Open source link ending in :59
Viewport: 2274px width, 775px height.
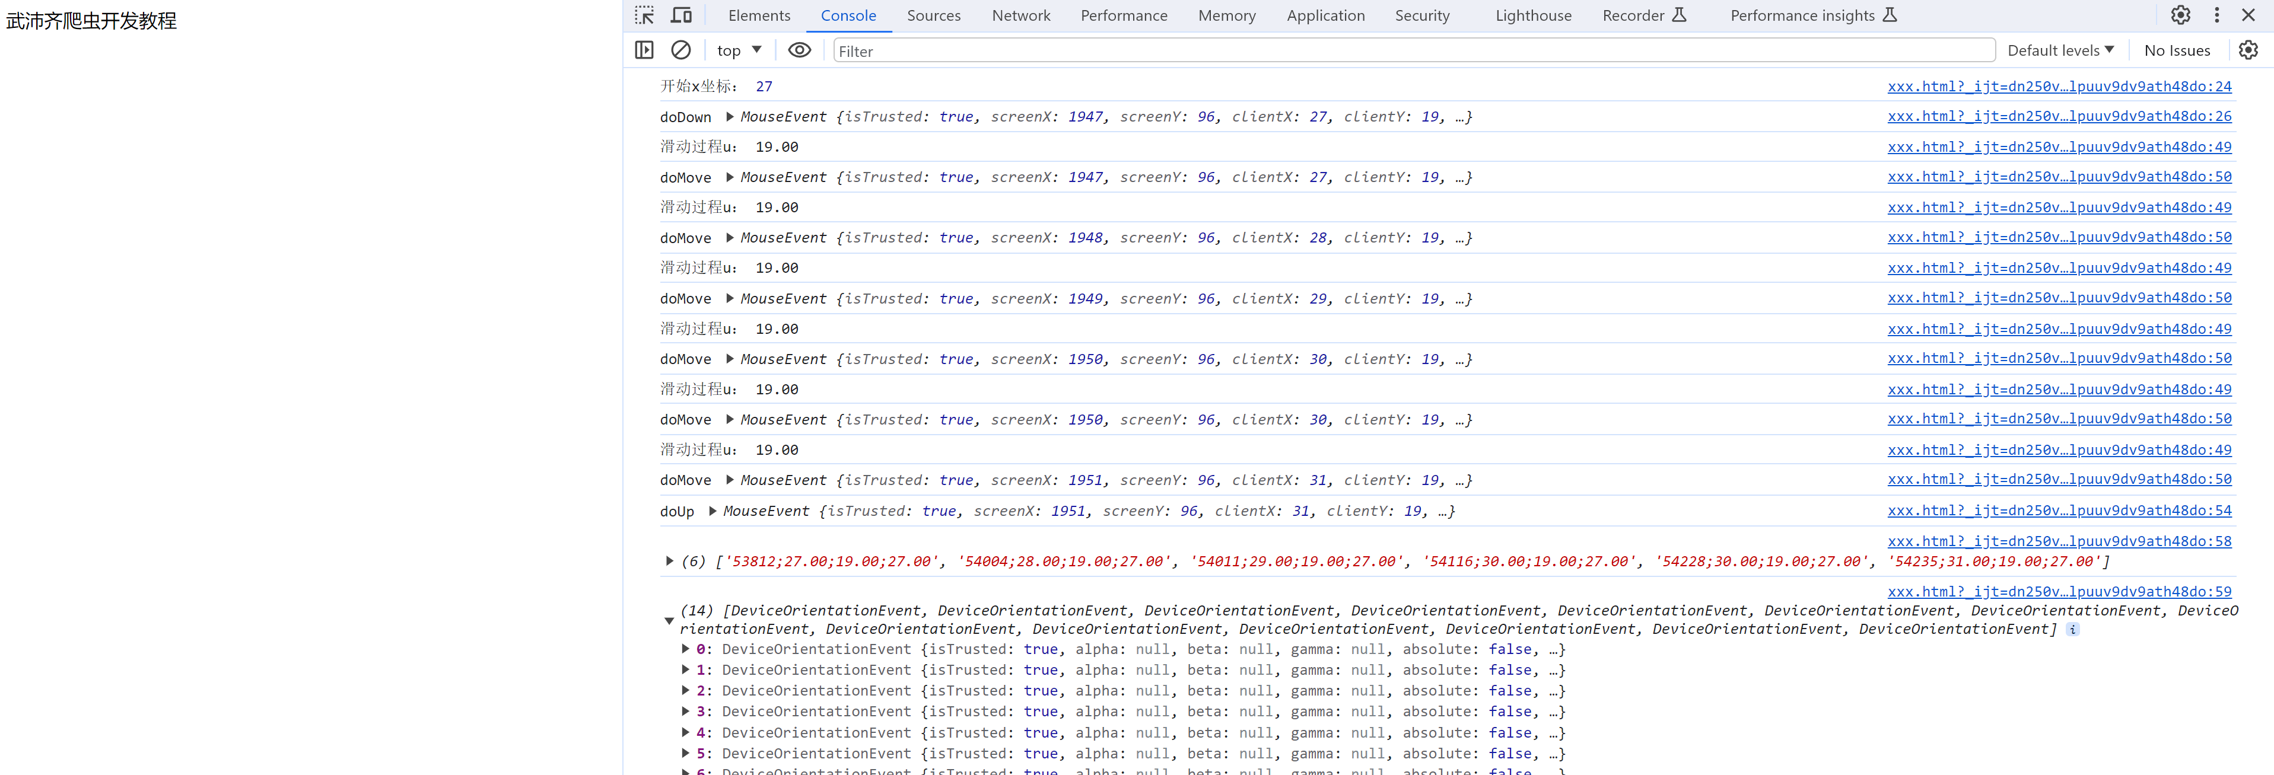(x=2059, y=591)
